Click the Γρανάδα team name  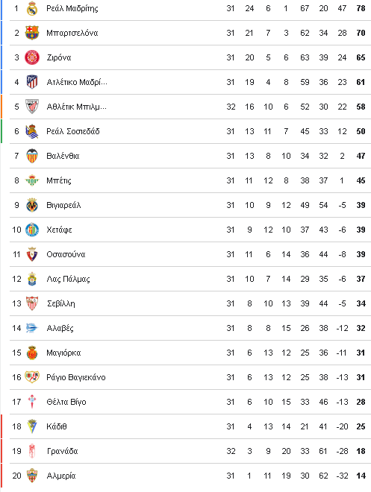pyautogui.click(x=63, y=451)
